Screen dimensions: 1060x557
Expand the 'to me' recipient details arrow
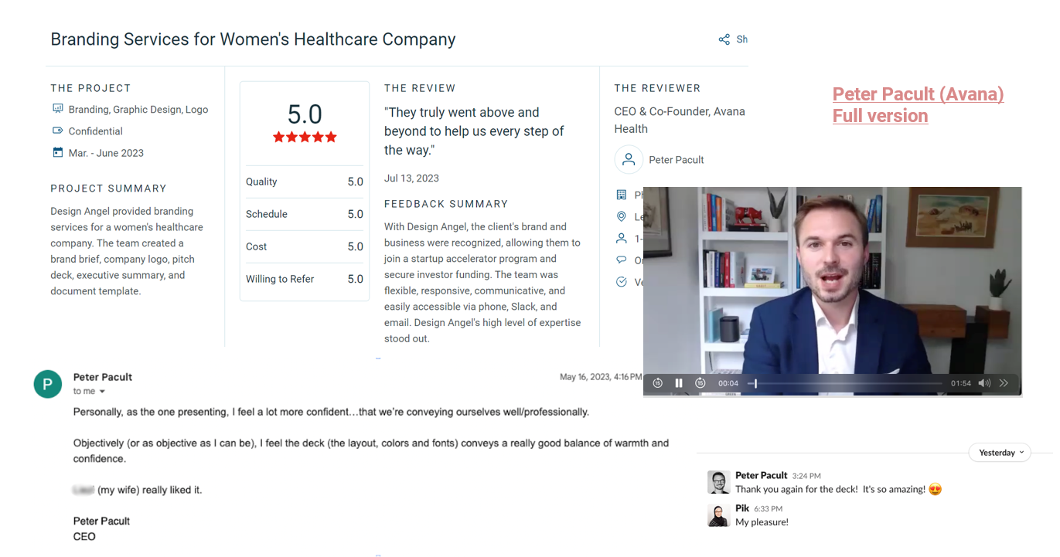[102, 392]
